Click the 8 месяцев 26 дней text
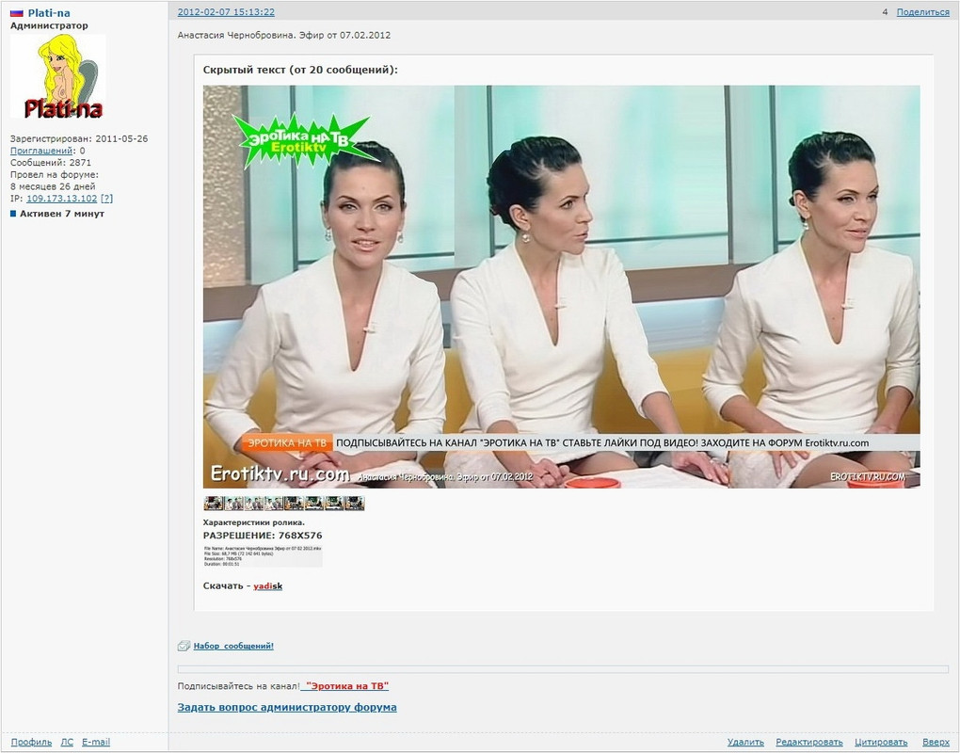The width and height of the screenshot is (960, 753). coord(53,186)
